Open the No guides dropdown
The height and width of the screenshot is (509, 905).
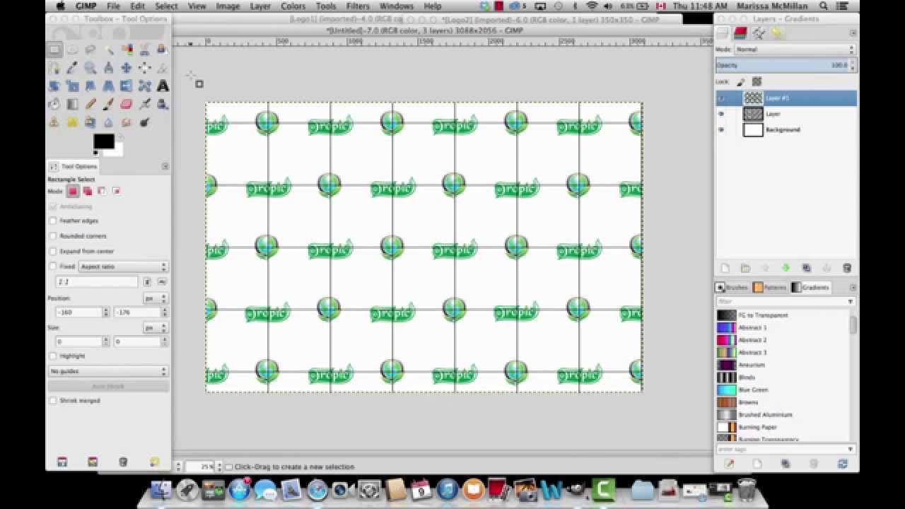(108, 371)
